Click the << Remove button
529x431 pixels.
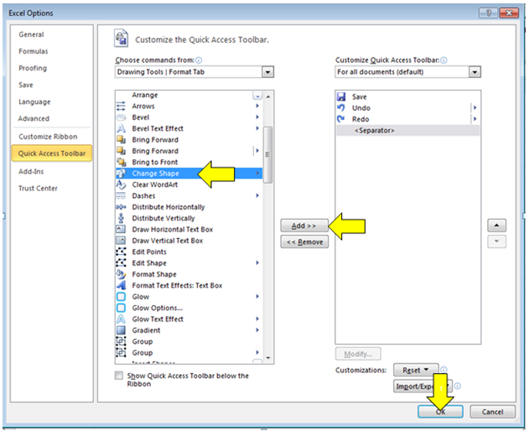click(304, 241)
